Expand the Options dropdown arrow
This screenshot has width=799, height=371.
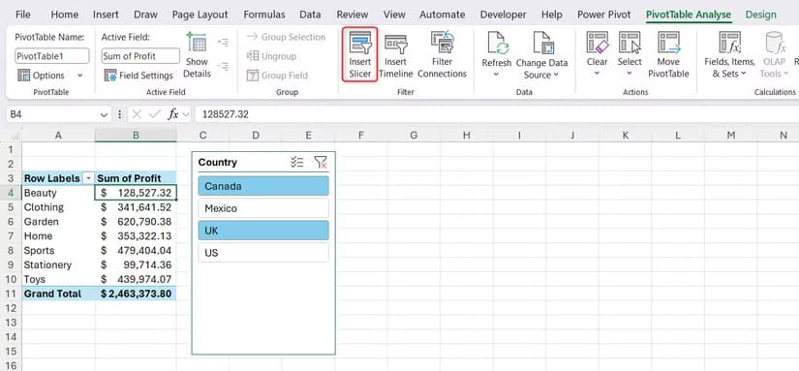pos(79,76)
